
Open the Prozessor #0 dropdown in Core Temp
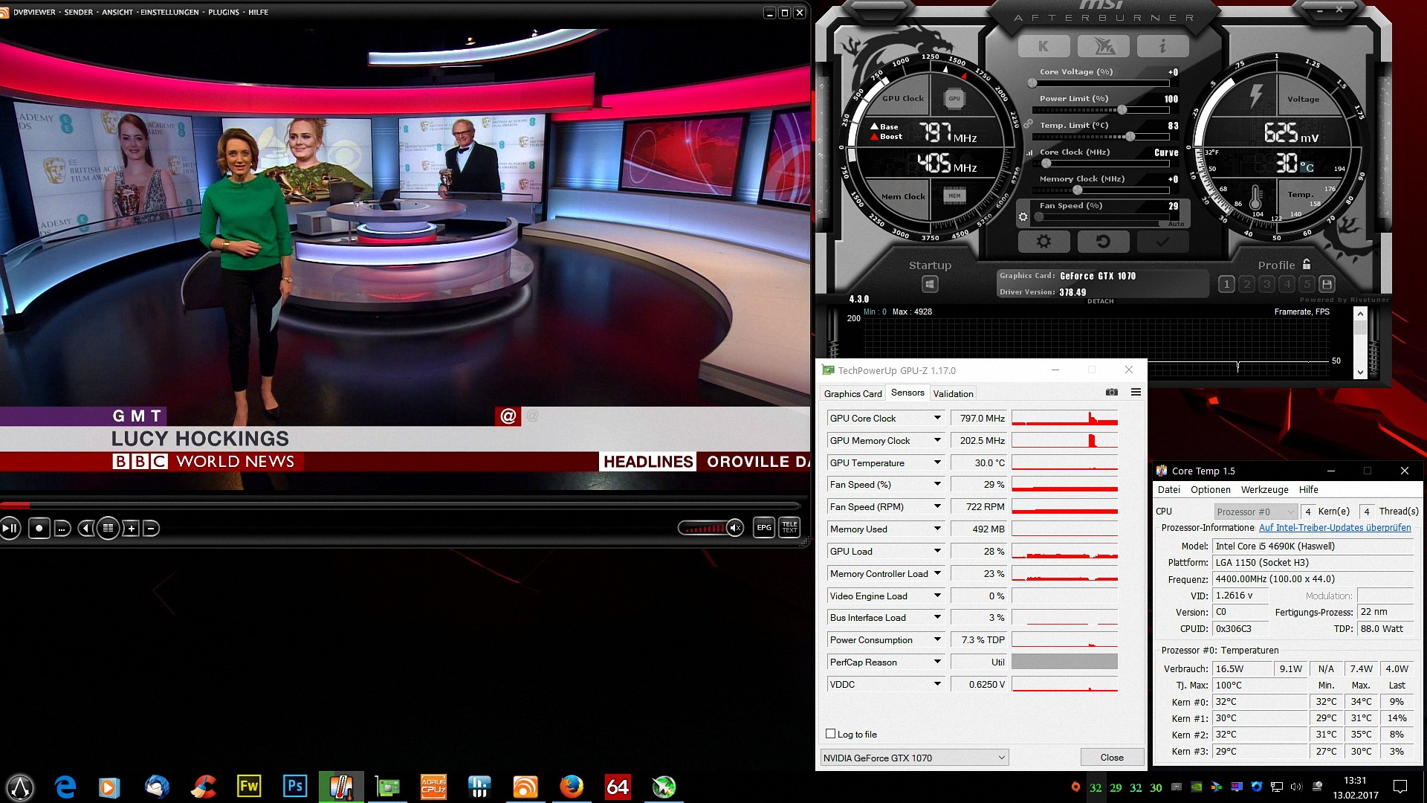(x=1256, y=512)
